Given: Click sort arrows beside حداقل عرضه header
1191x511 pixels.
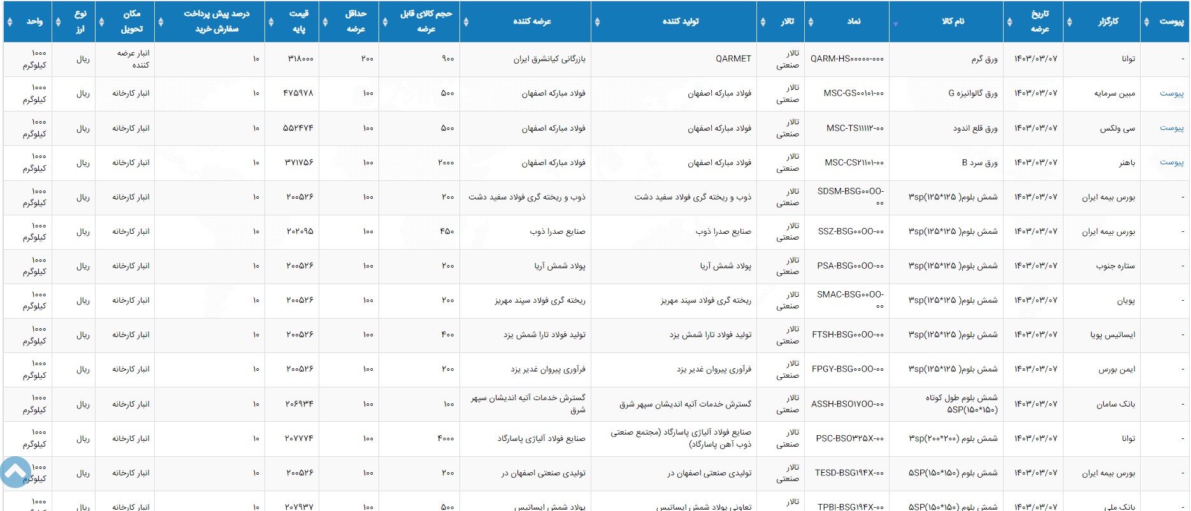Looking at the screenshot, I should pos(325,22).
